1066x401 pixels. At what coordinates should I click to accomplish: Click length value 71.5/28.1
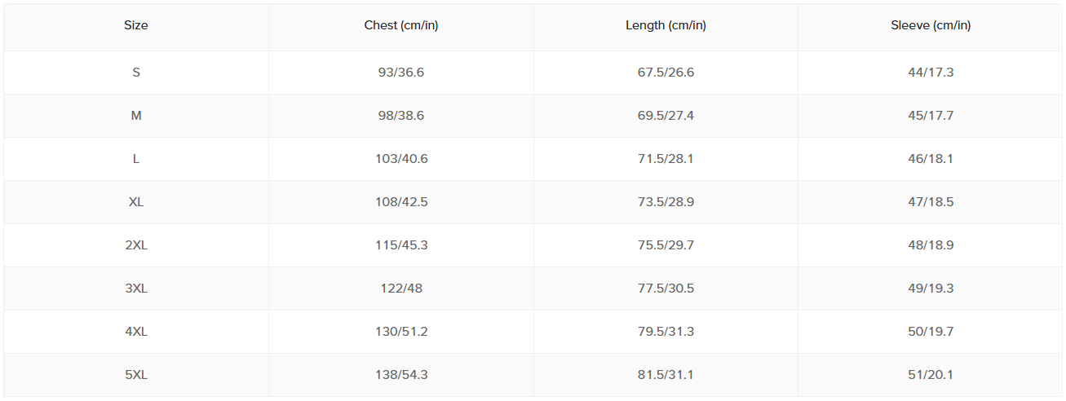click(666, 159)
